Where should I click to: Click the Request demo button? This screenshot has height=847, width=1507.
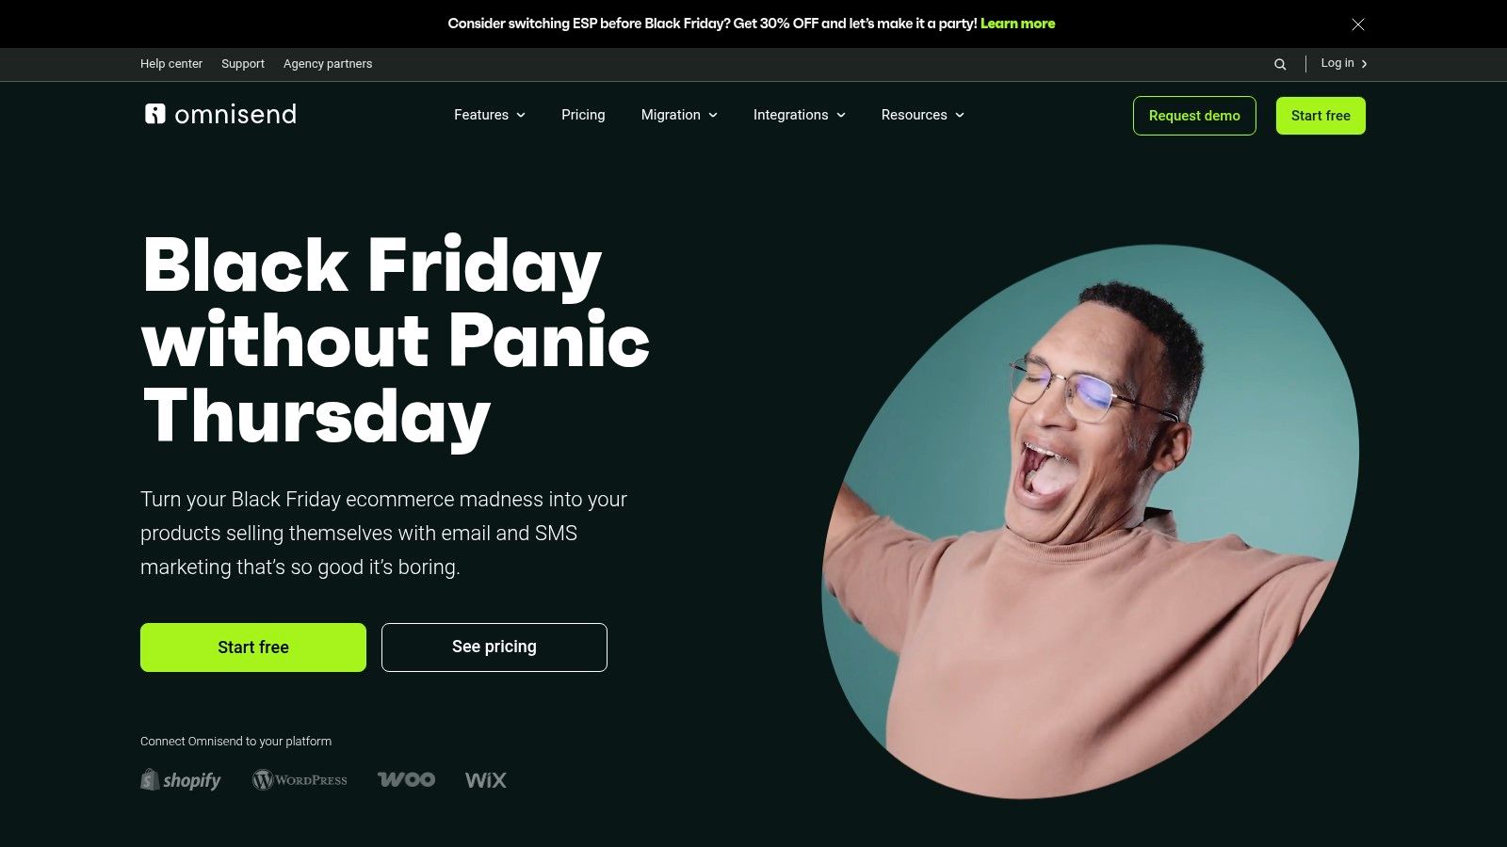(1194, 116)
